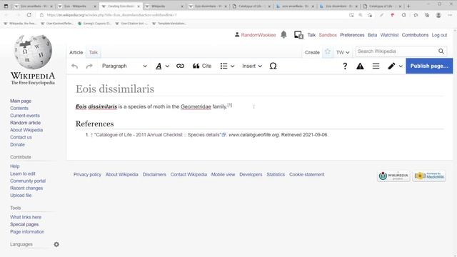Click the Powered by MediaWiki badge
The width and height of the screenshot is (457, 257).
tap(429, 176)
